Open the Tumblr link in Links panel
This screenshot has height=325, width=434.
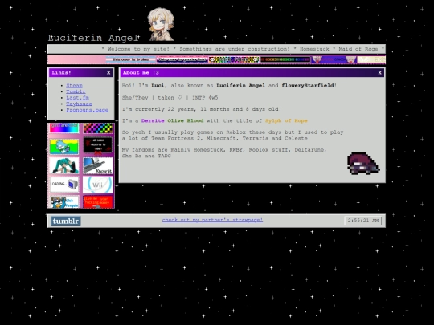click(x=76, y=91)
